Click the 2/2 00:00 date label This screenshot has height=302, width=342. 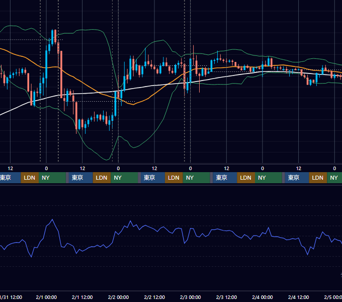[118, 297]
